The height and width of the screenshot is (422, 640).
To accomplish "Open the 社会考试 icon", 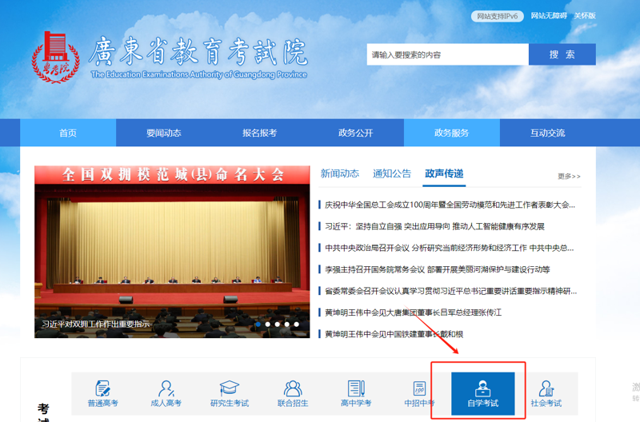I will tap(546, 393).
